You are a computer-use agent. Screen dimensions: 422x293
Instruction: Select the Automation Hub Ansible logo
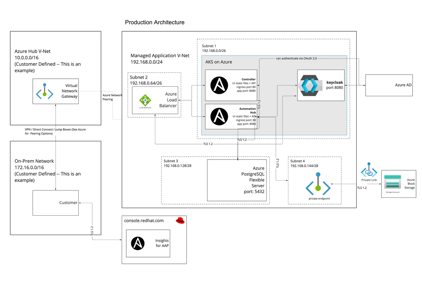coord(219,116)
